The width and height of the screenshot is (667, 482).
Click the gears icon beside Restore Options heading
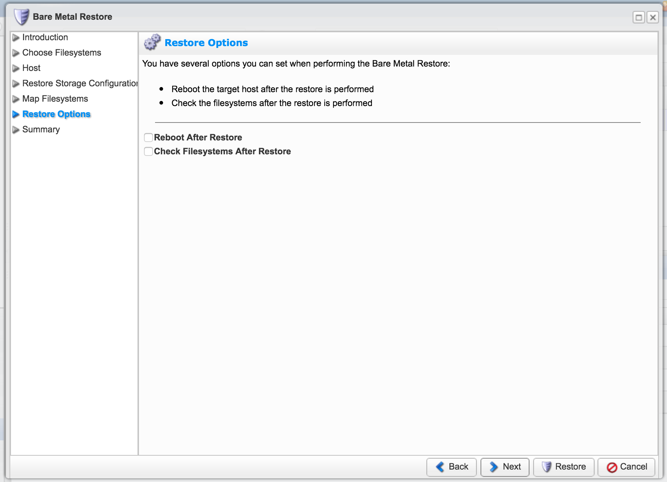coord(152,42)
